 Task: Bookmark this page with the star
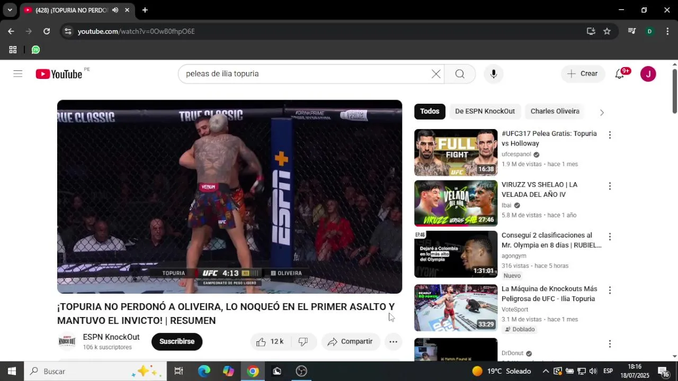point(607,31)
